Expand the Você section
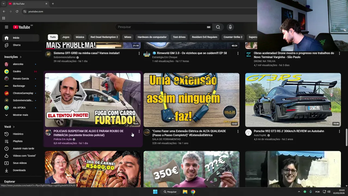 [10, 127]
